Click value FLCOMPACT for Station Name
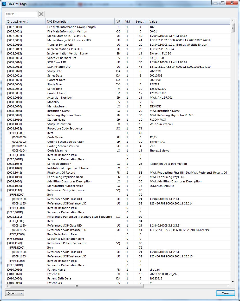 [158, 120]
